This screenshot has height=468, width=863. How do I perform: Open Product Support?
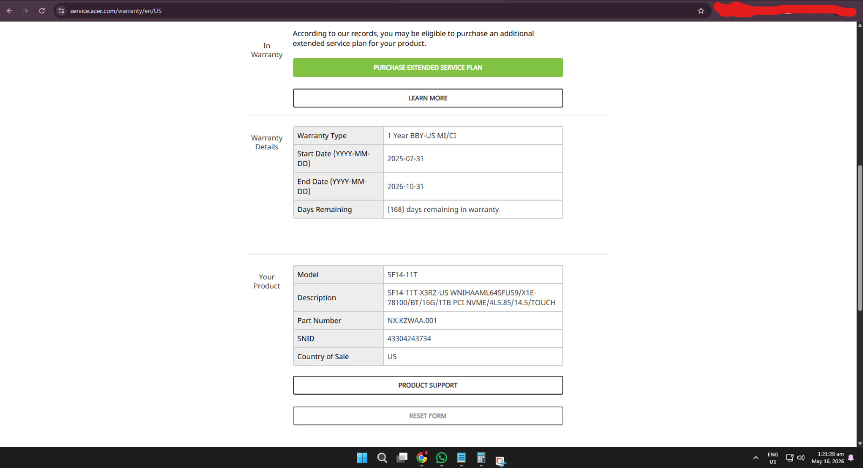point(428,385)
